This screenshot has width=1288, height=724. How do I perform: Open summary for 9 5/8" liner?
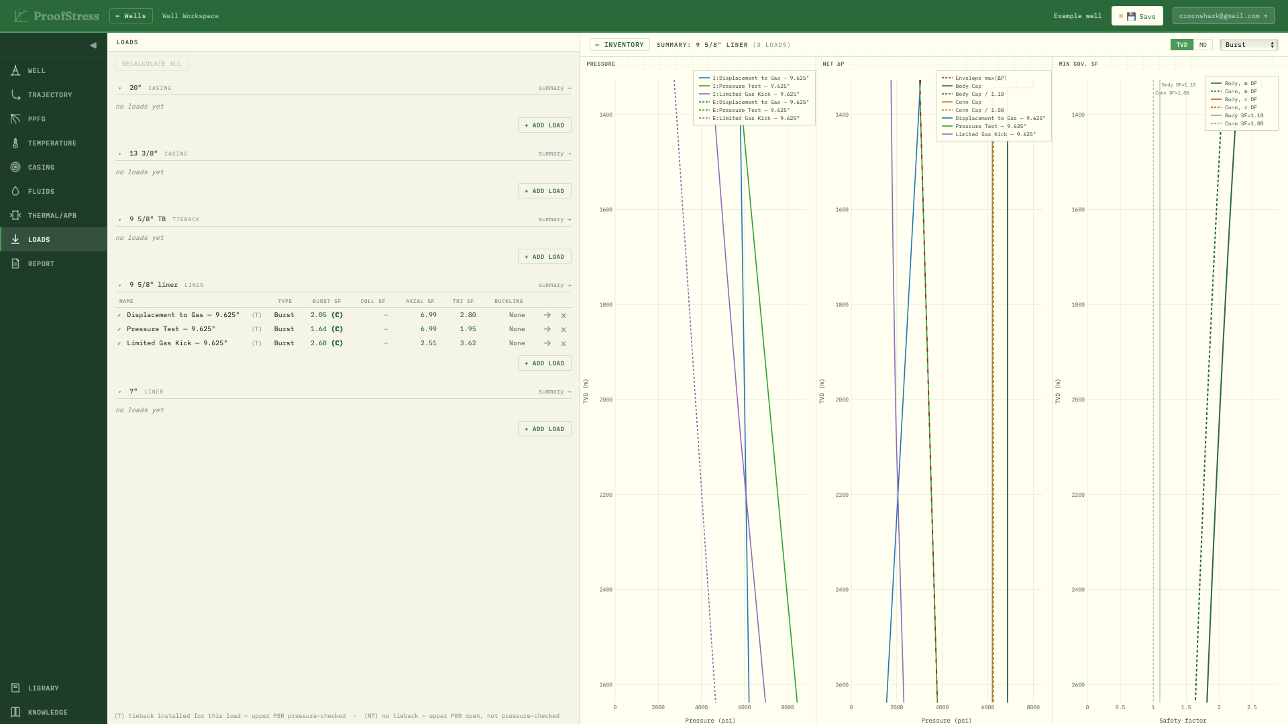coord(555,286)
